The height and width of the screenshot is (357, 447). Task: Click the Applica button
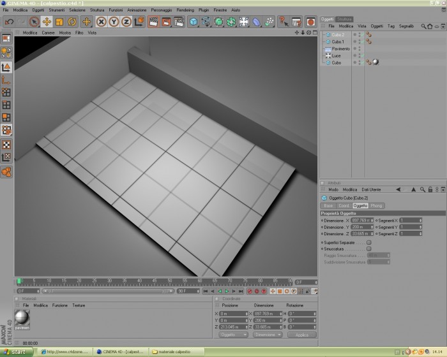click(x=302, y=335)
